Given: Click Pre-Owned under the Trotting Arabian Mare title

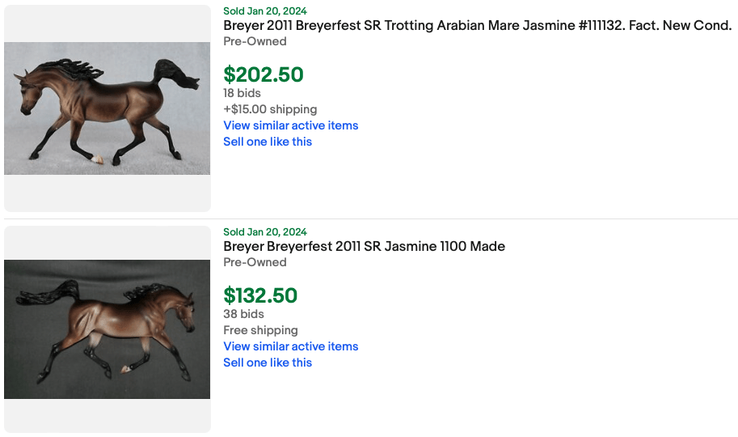Looking at the screenshot, I should (255, 41).
